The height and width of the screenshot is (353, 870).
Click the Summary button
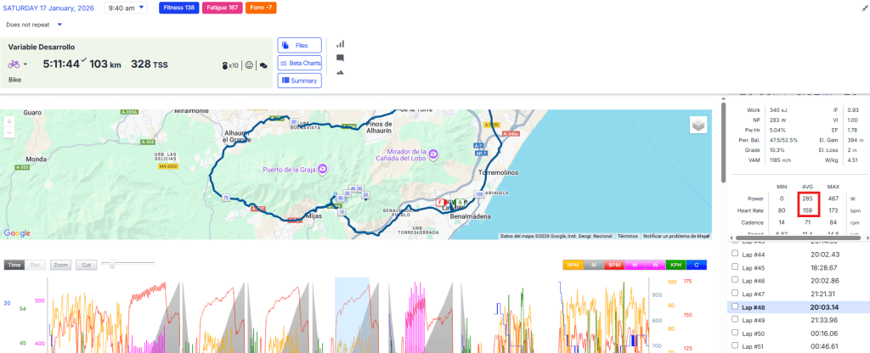(299, 81)
